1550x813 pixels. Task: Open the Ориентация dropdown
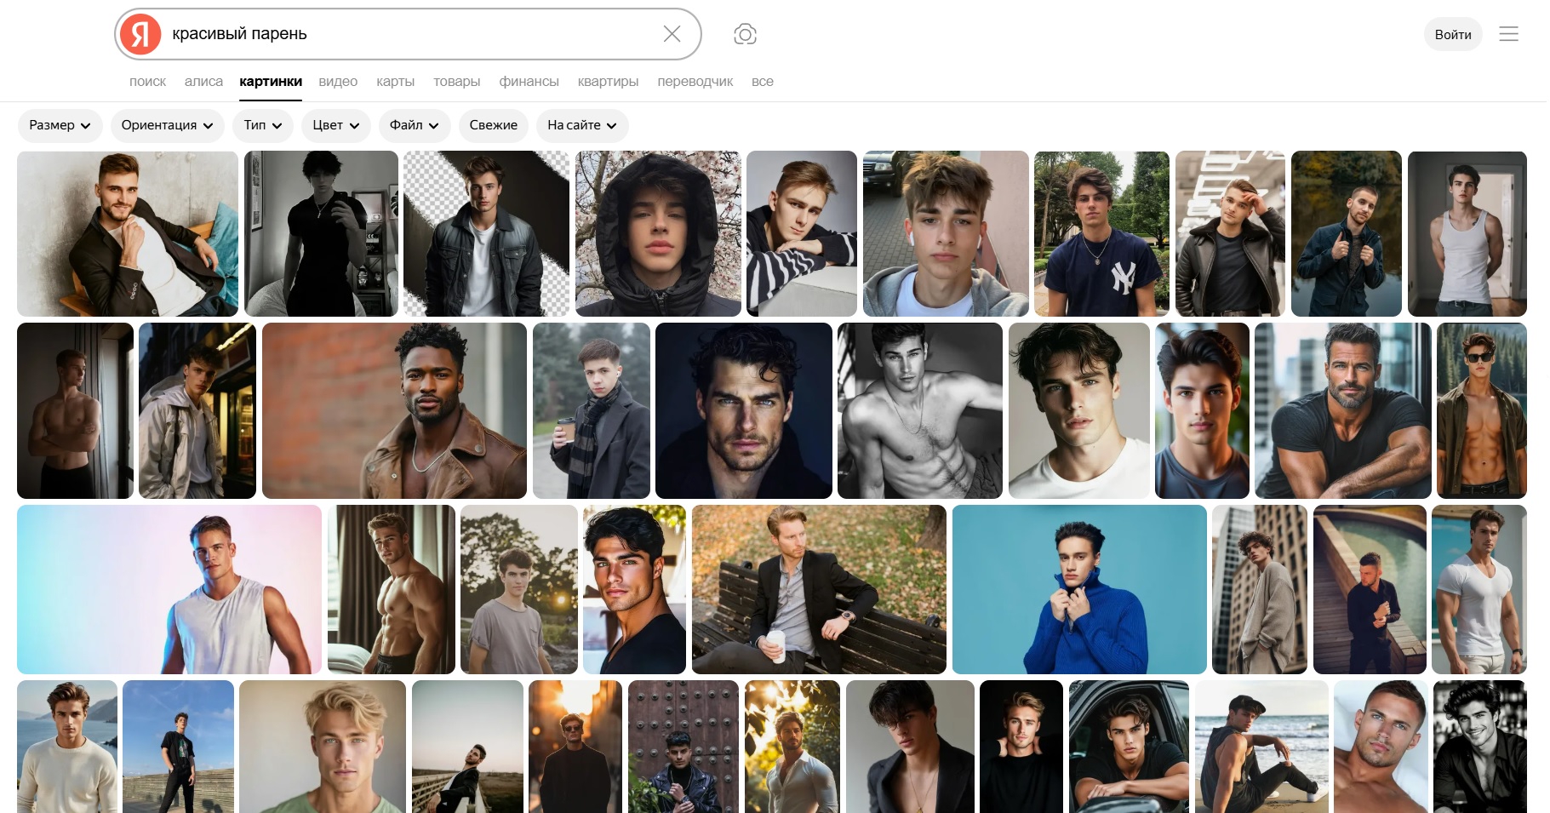tap(168, 125)
